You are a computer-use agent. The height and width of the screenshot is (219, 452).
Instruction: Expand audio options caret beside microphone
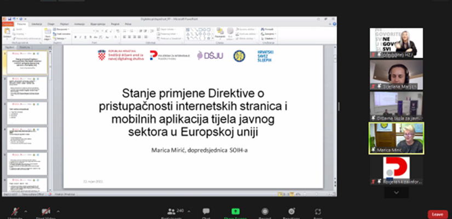(x=26, y=211)
